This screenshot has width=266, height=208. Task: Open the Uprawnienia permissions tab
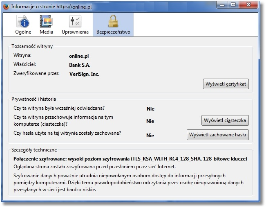[75, 25]
